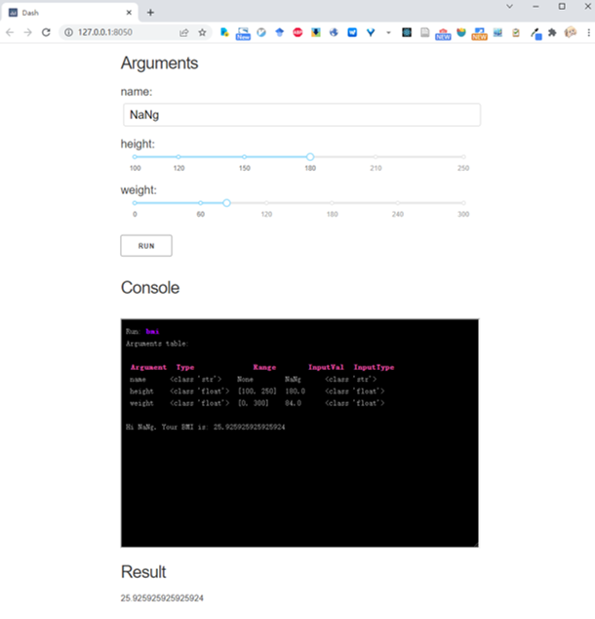This screenshot has height=619, width=595.
Task: Open the clipboard checklist extension
Action: pos(516,32)
